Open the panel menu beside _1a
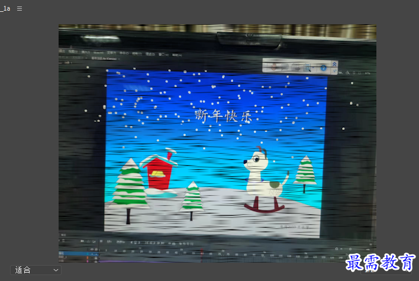The image size is (419, 281). [20, 8]
